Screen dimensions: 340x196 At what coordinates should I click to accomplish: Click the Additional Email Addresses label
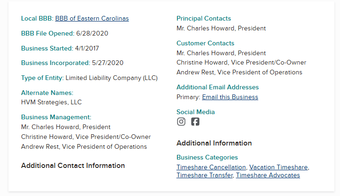click(x=217, y=87)
